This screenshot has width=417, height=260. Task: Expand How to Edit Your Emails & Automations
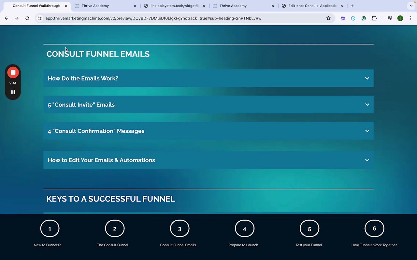(x=208, y=160)
